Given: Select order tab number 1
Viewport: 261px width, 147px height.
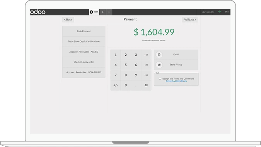Looking at the screenshot, I should [x=94, y=12].
